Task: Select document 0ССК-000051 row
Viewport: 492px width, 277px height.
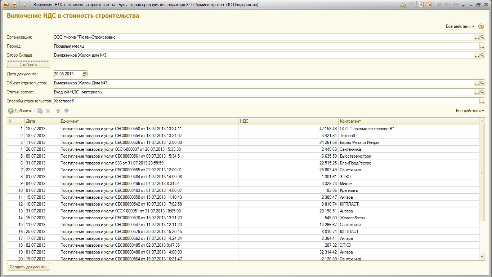Action: [148, 211]
